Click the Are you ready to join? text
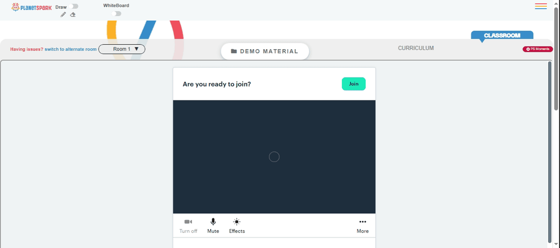 [217, 84]
